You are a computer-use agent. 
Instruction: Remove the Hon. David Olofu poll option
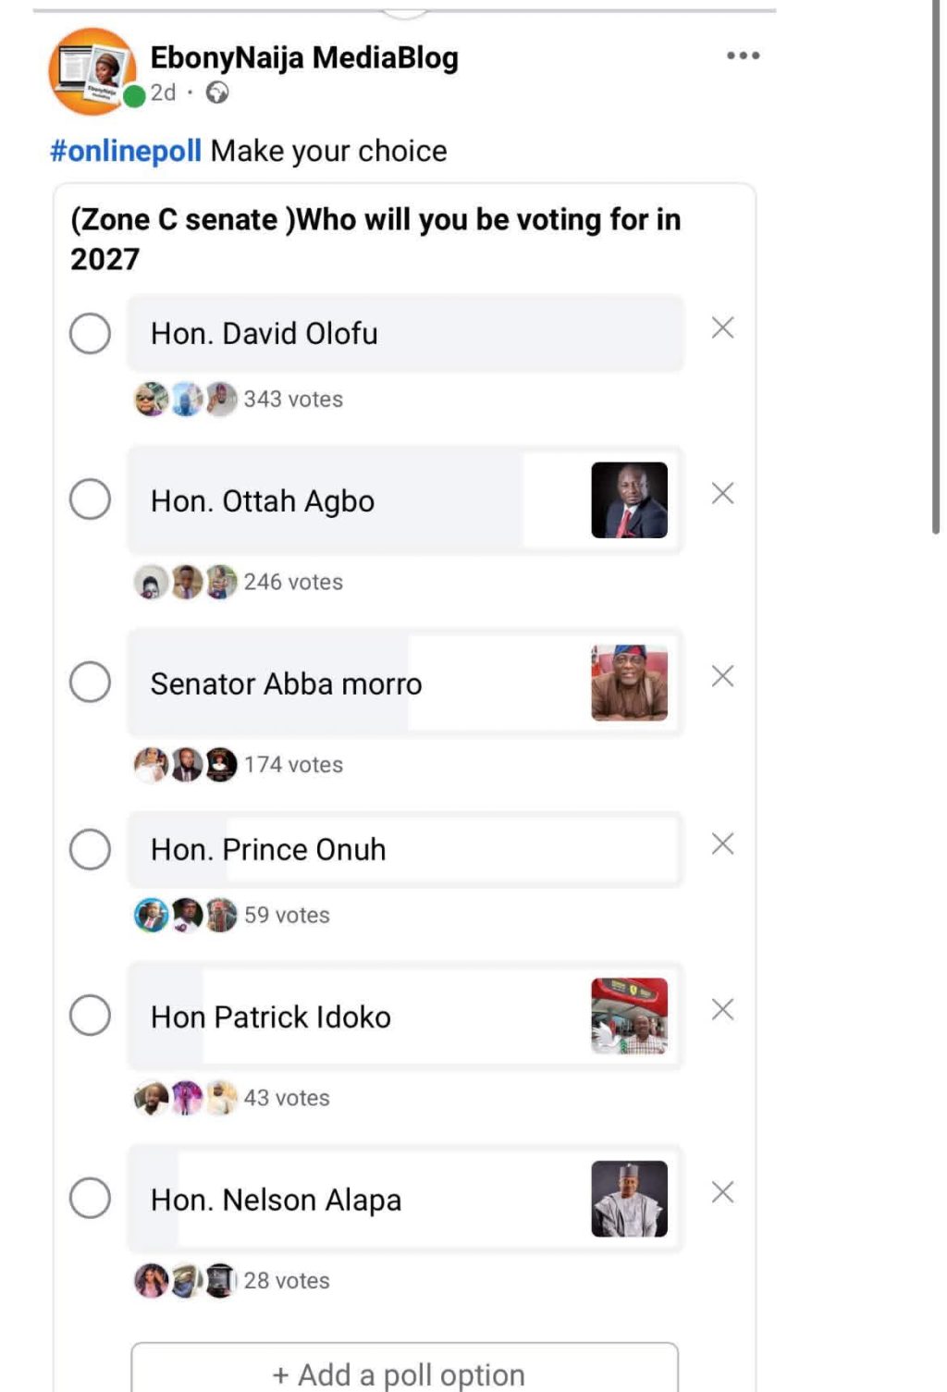[722, 327]
